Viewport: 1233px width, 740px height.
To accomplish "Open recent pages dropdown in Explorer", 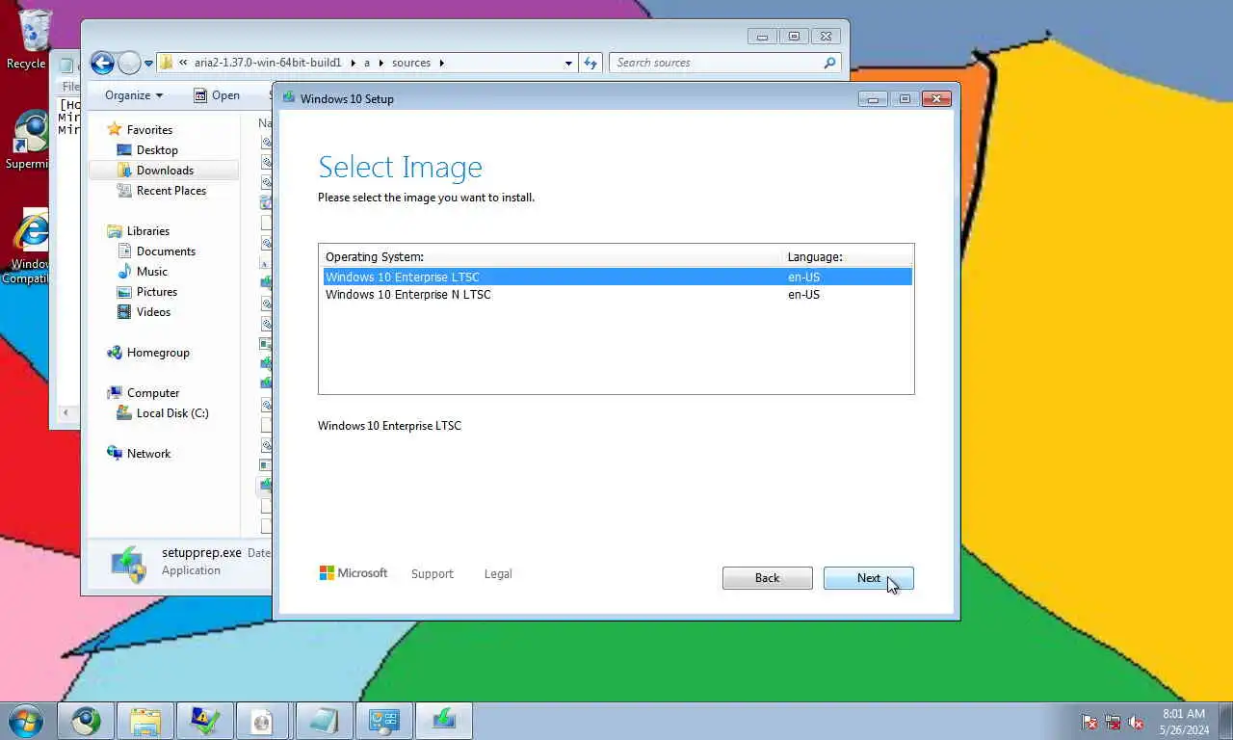I will click(x=148, y=64).
